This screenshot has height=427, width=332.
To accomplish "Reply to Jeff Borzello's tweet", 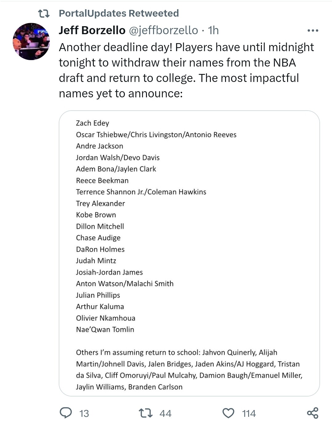I will coord(65,413).
